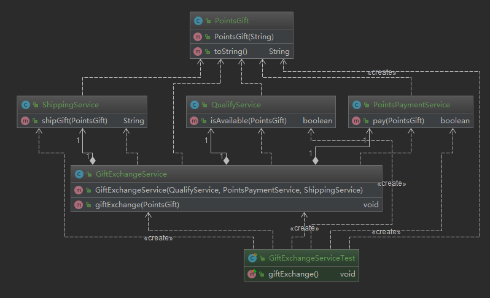Select the GiftExchangeService constructor with three services
The height and width of the screenshot is (298, 490).
pyautogui.click(x=228, y=189)
